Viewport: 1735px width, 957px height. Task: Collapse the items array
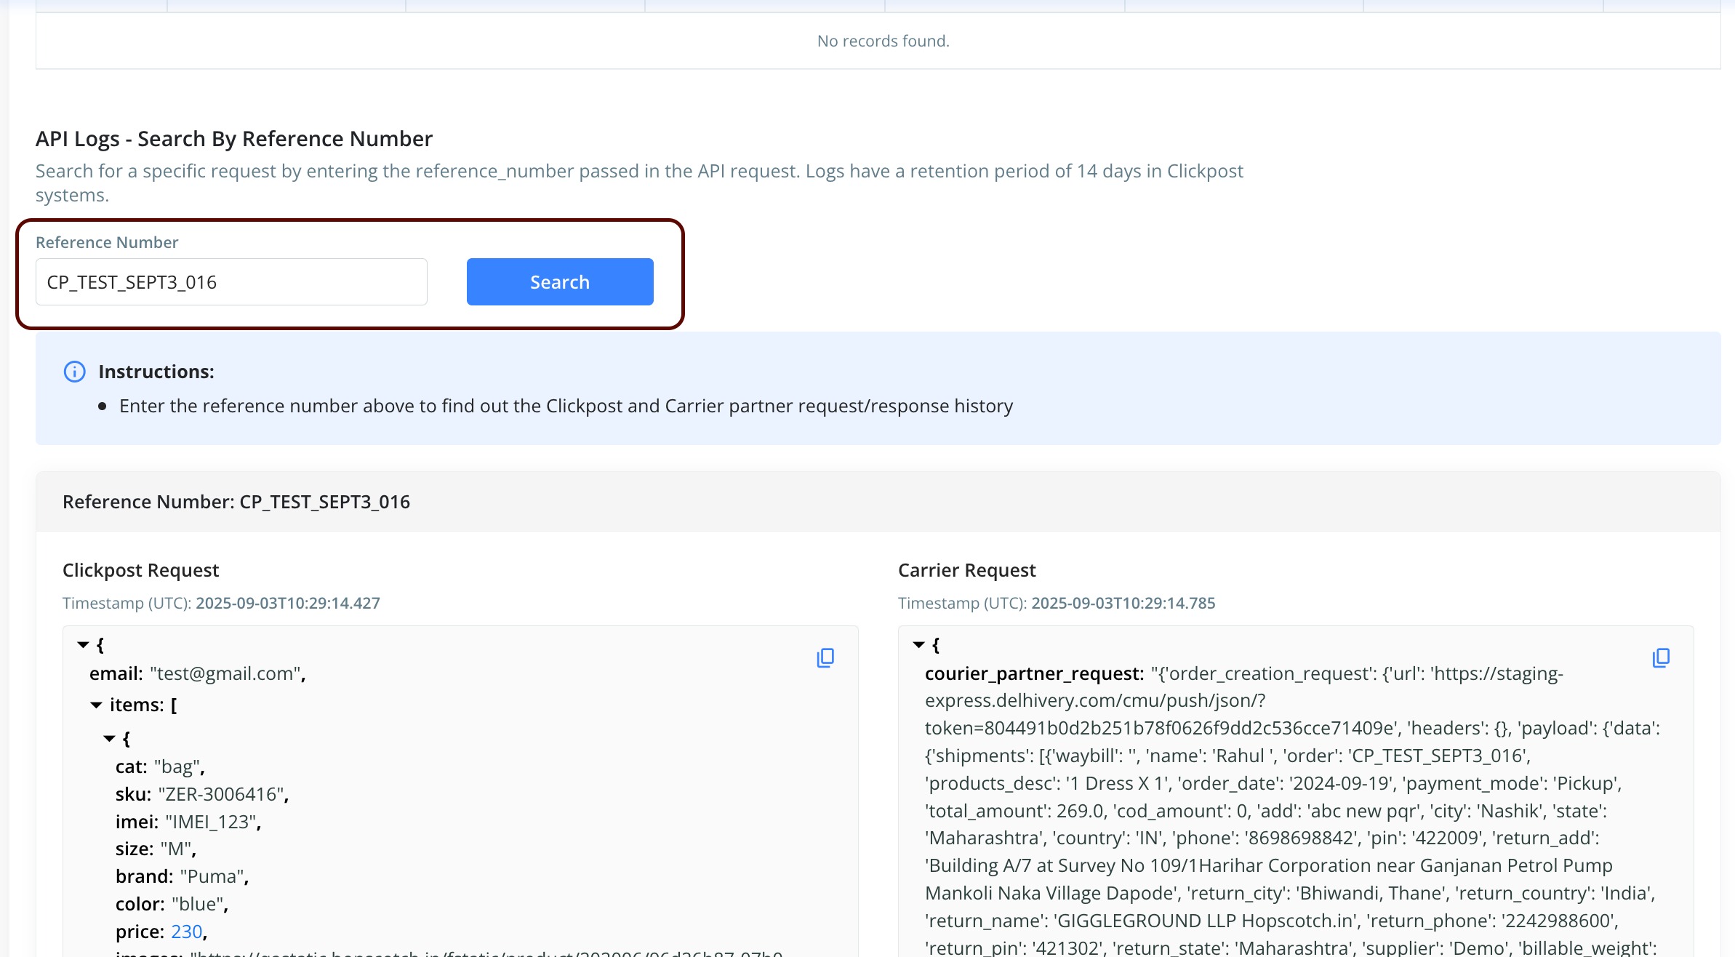(x=96, y=705)
